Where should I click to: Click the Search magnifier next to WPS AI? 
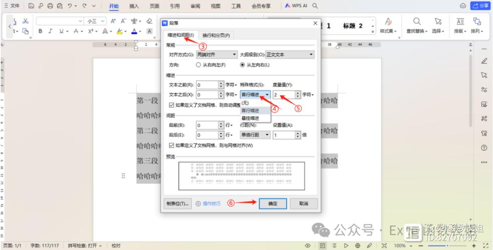pyautogui.click(x=315, y=5)
